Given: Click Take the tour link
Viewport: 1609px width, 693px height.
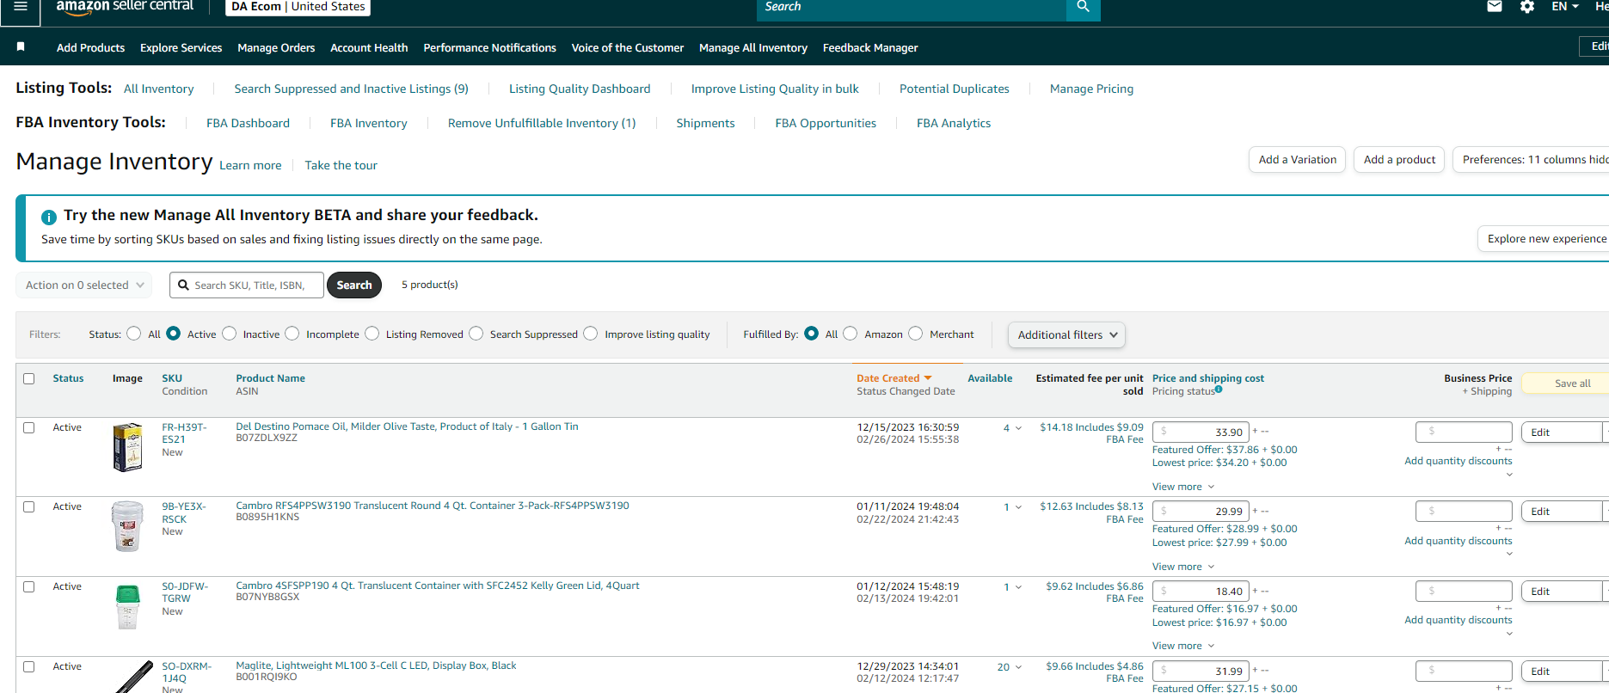Looking at the screenshot, I should click(341, 165).
